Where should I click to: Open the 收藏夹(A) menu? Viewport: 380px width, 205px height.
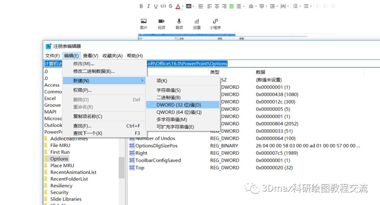pos(113,56)
